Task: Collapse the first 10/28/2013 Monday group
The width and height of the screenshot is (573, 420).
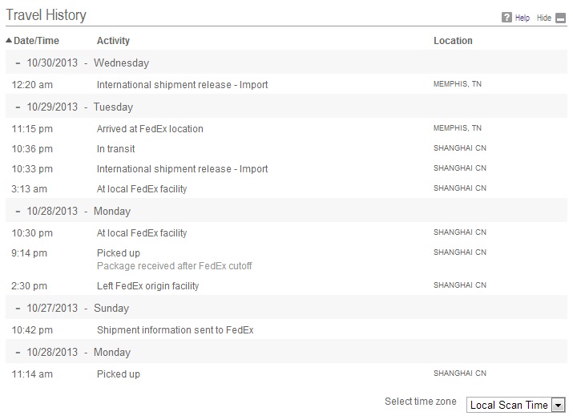Action: point(18,212)
